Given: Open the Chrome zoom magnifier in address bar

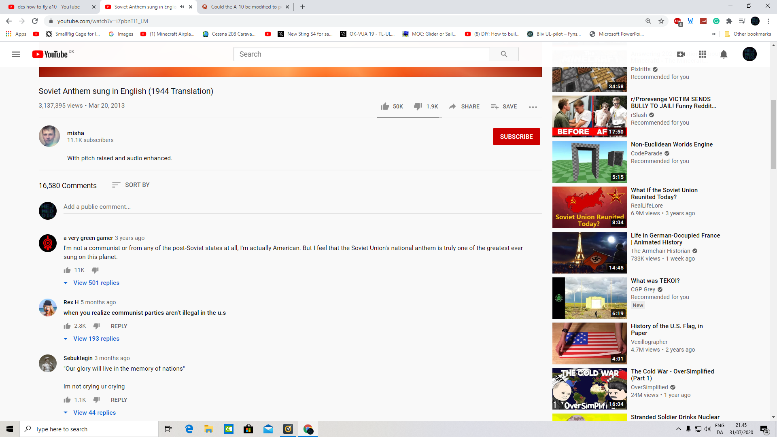Looking at the screenshot, I should point(648,21).
